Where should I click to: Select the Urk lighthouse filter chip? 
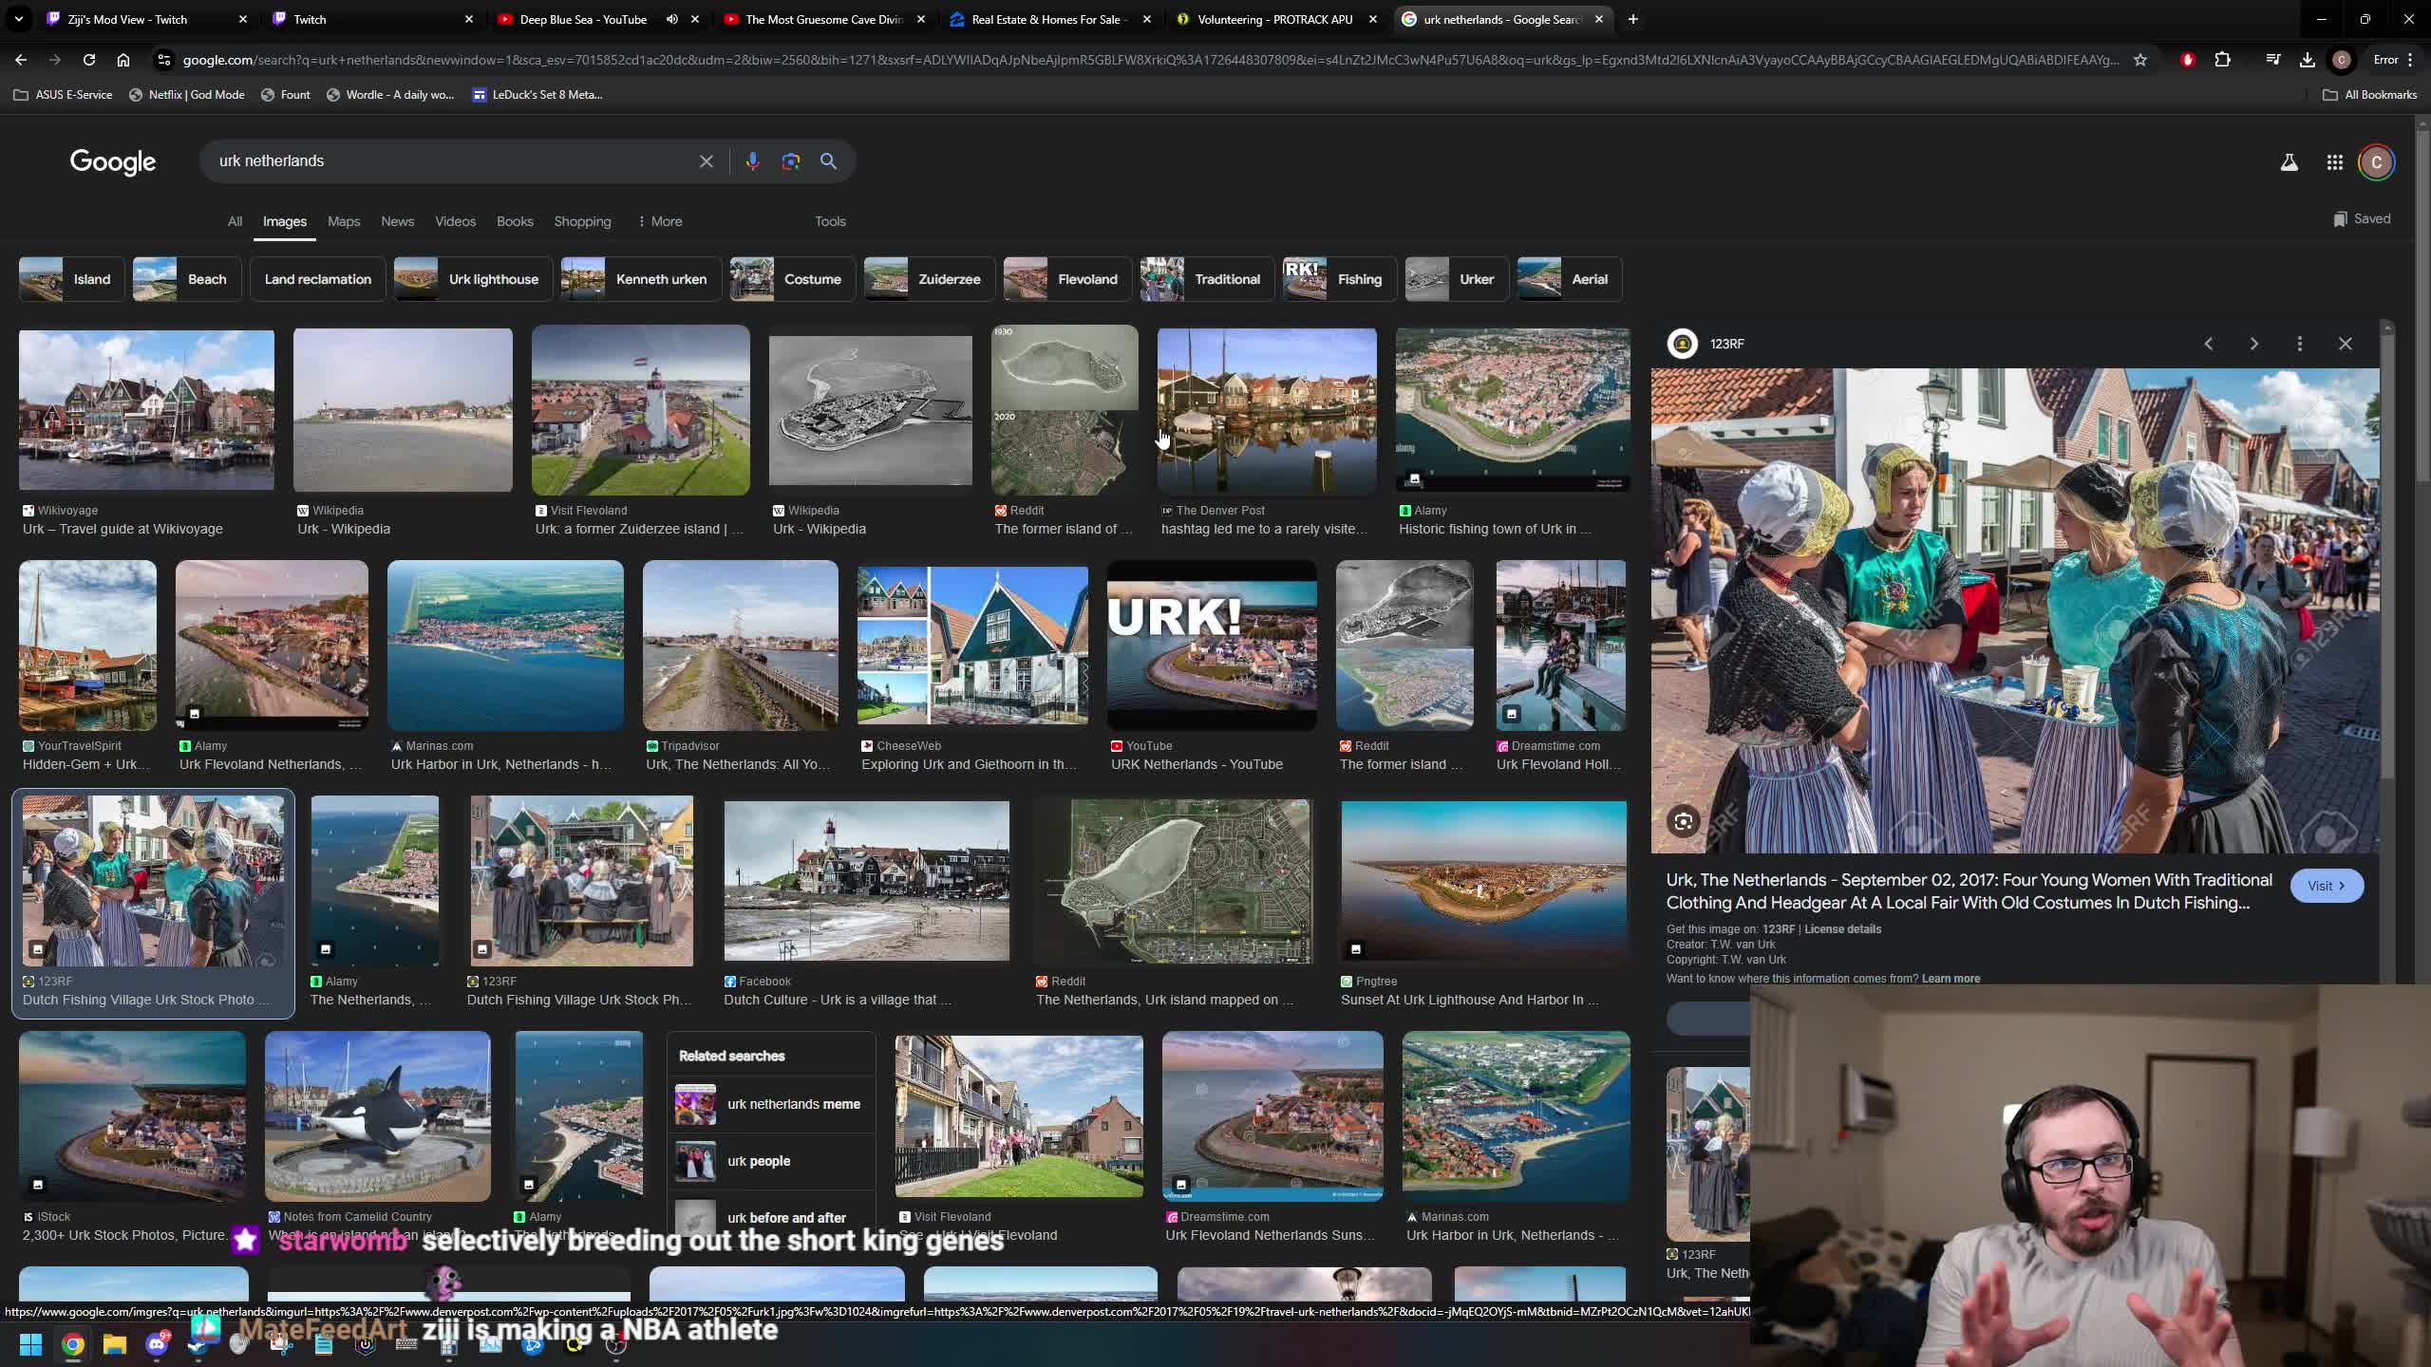pyautogui.click(x=473, y=279)
